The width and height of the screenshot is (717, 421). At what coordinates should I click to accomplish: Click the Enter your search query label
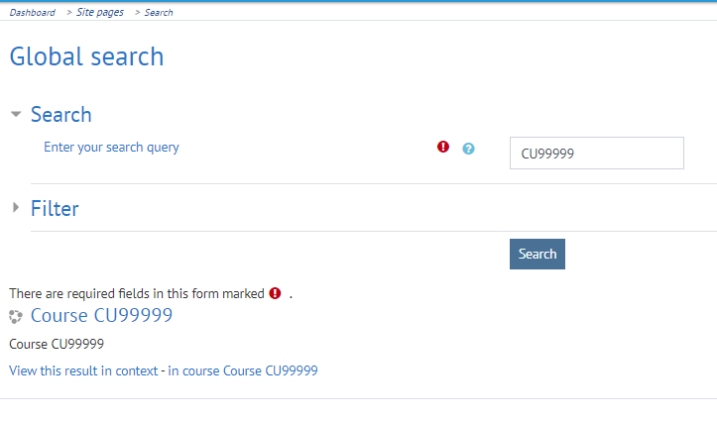coord(112,148)
